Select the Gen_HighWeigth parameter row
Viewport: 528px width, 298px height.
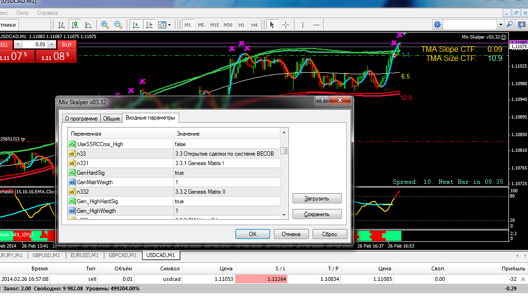pos(174,211)
